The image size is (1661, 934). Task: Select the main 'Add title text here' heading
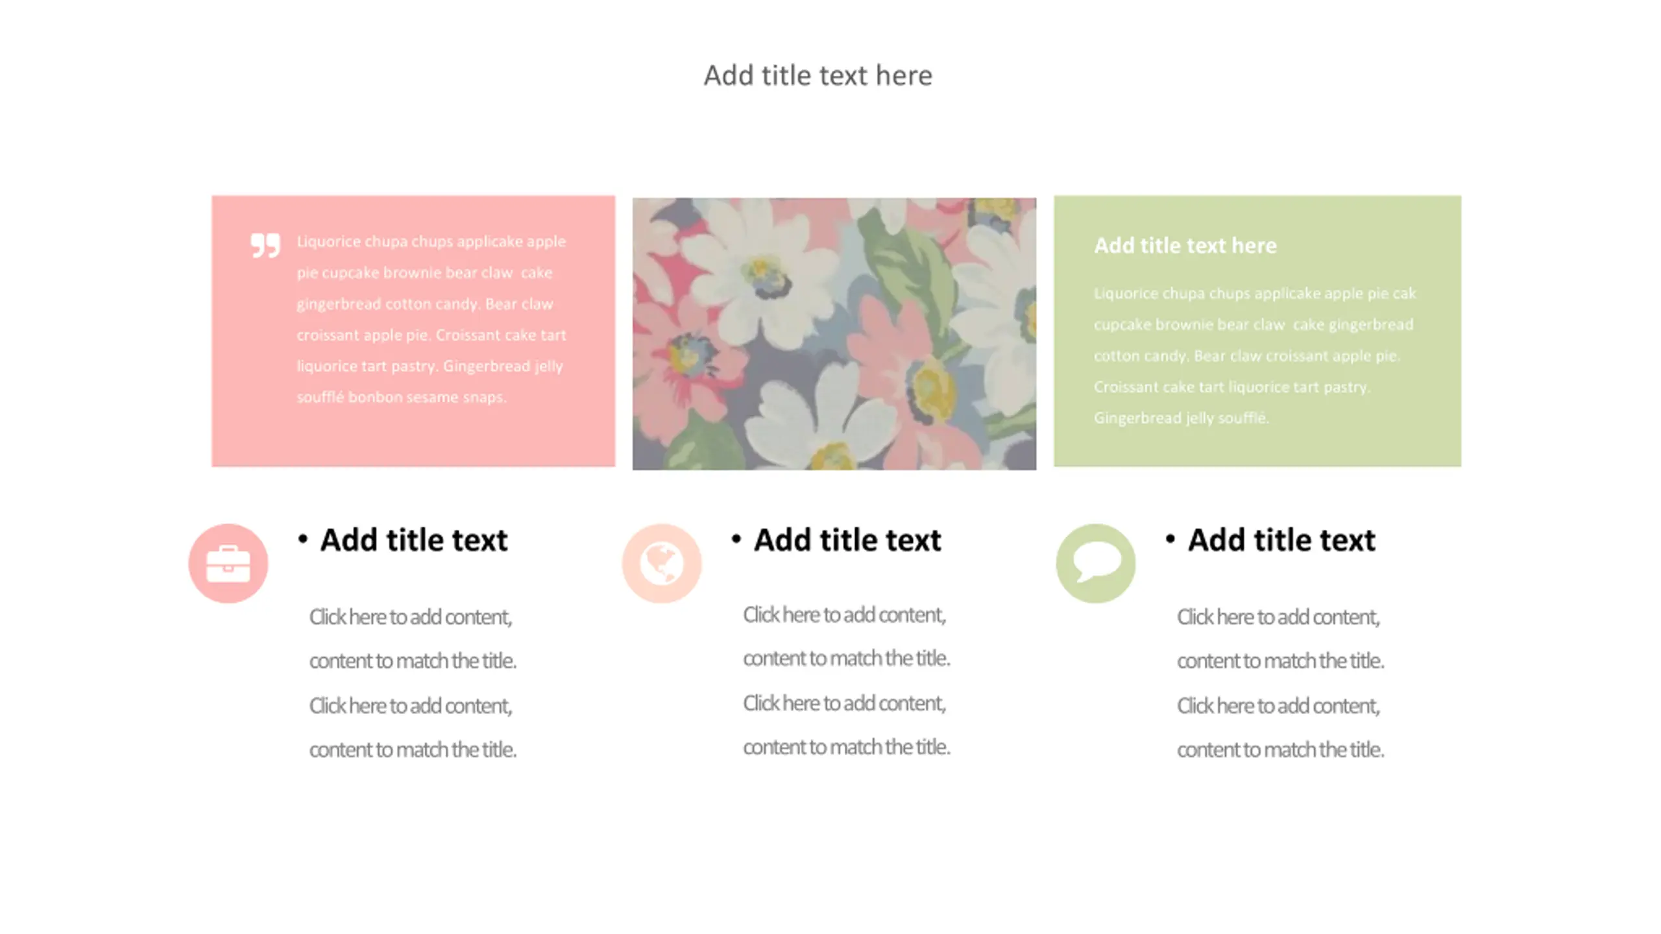pos(818,75)
